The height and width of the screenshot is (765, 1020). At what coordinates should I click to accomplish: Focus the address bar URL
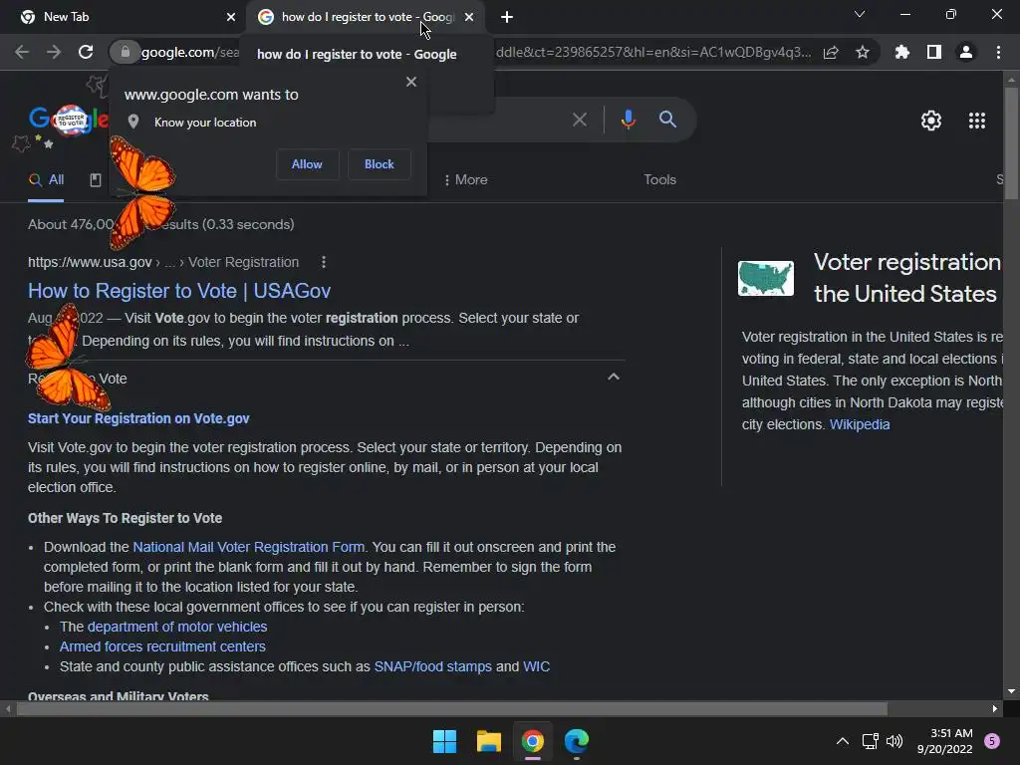(653, 52)
